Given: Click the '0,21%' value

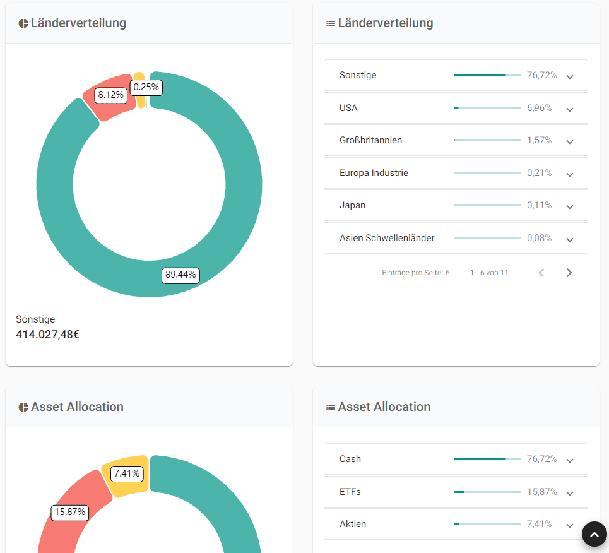Looking at the screenshot, I should pyautogui.click(x=539, y=173).
